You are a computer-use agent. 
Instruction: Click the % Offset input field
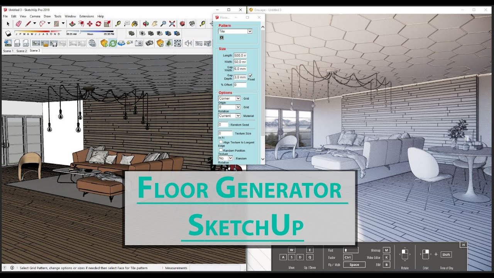pyautogui.click(x=240, y=85)
